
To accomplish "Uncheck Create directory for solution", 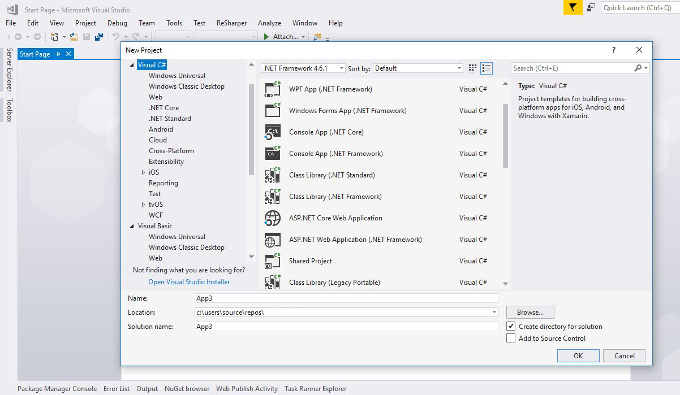I will point(511,326).
